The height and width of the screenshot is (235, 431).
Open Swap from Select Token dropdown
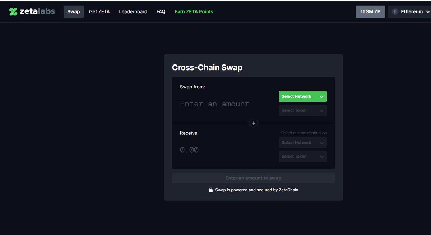[303, 110]
